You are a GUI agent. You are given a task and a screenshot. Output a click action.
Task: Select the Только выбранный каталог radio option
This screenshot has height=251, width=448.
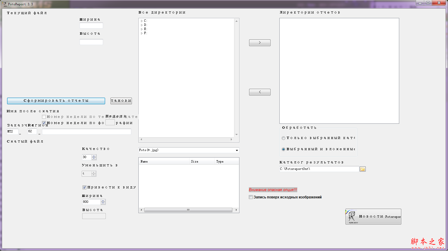(283, 138)
